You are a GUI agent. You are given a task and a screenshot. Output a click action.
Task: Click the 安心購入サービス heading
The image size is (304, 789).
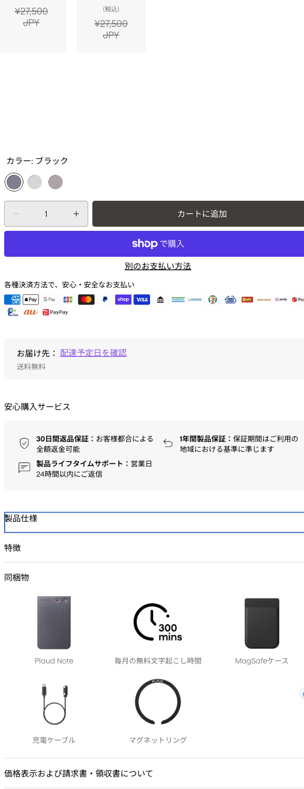click(x=37, y=407)
